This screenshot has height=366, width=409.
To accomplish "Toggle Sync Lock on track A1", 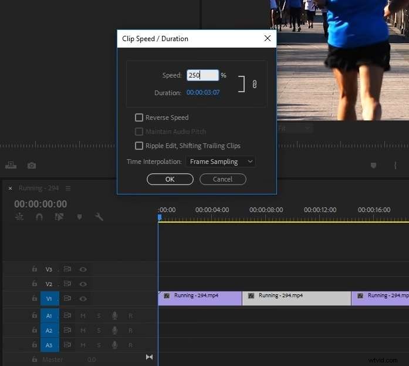I will point(67,315).
